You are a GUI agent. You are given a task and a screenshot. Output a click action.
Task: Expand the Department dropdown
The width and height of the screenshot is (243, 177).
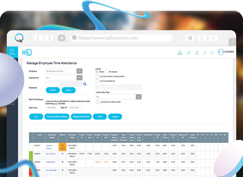pos(79,78)
